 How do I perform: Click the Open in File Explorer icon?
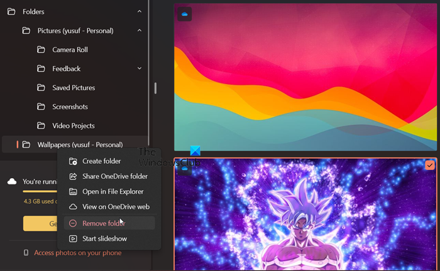click(x=73, y=191)
